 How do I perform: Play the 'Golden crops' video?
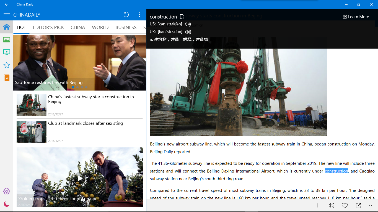tap(80, 178)
